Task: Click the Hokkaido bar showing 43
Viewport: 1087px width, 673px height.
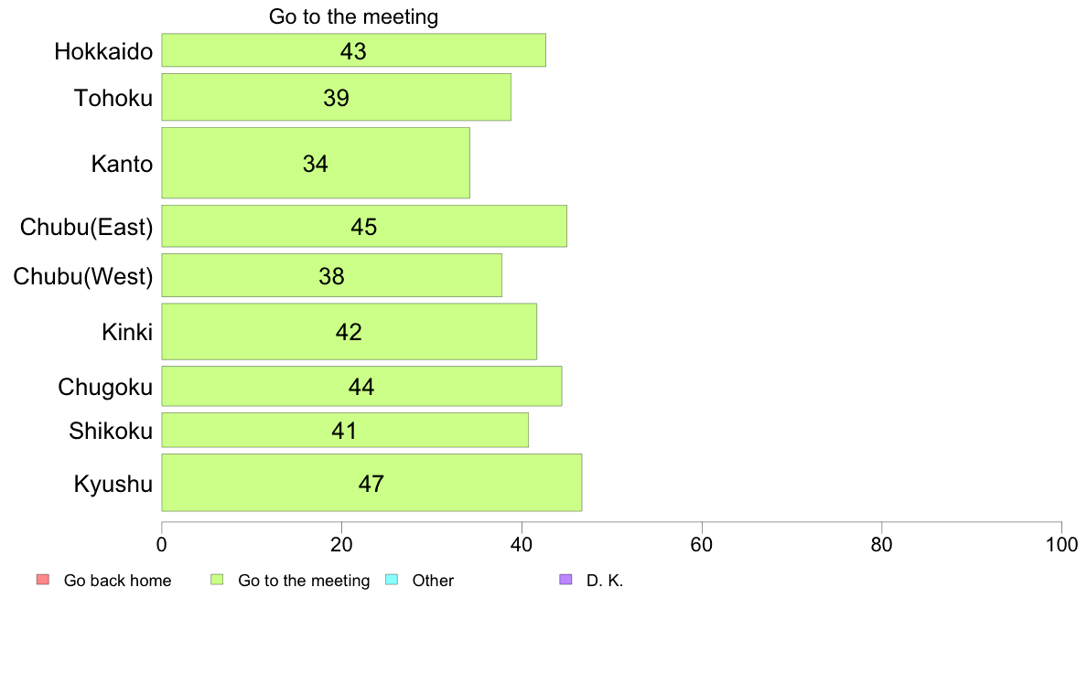Action: click(353, 50)
